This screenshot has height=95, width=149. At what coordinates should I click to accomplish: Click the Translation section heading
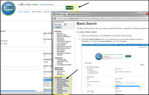click(59, 58)
